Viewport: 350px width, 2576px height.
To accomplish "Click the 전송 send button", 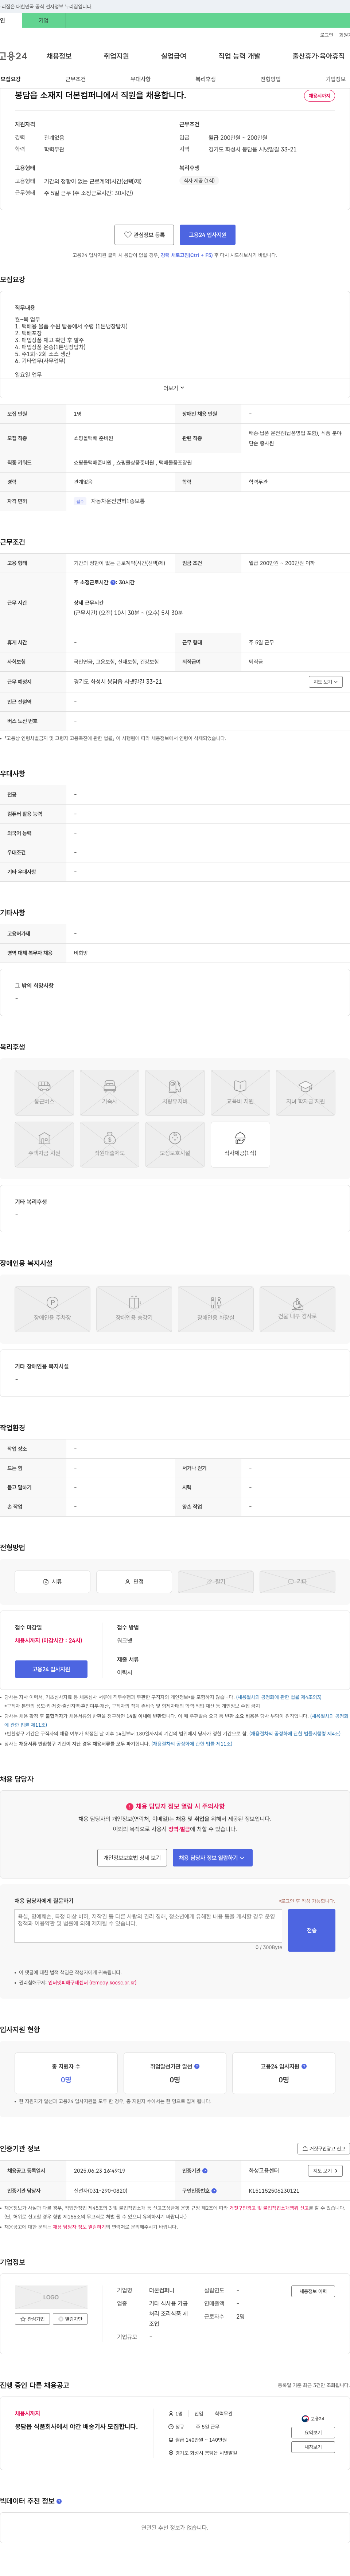I will click(312, 1930).
